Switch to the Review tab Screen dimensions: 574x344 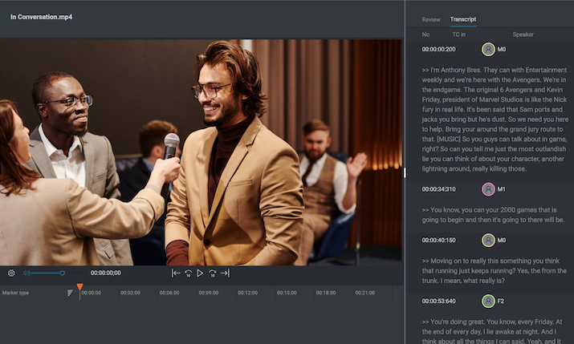click(431, 19)
